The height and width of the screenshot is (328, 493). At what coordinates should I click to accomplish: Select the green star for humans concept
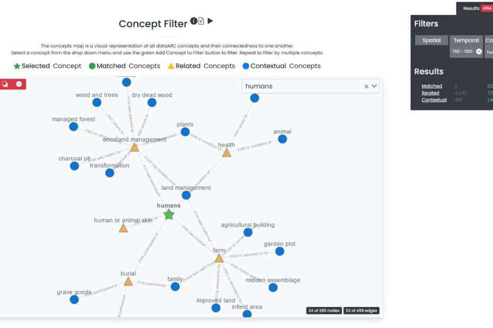click(169, 214)
